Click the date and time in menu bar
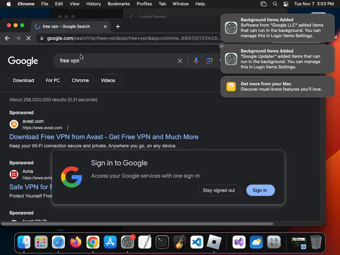The width and height of the screenshot is (340, 255). [314, 4]
